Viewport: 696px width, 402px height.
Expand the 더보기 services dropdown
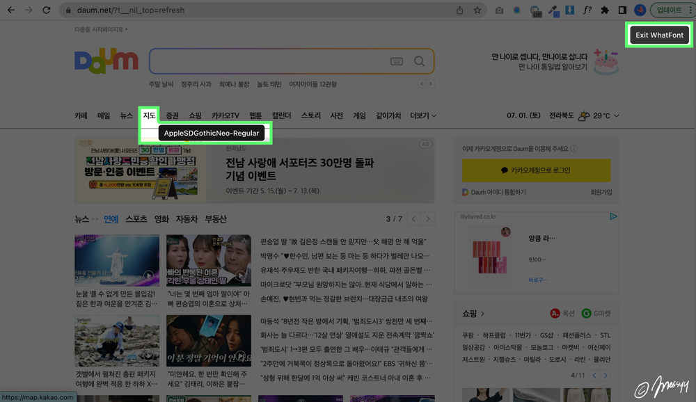(423, 115)
